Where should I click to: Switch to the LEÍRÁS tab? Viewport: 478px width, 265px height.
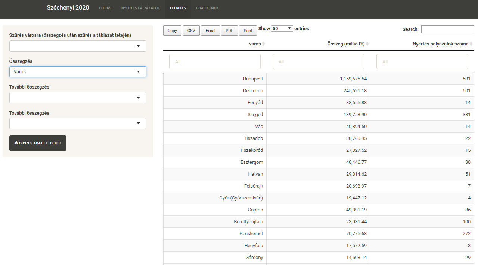pyautogui.click(x=105, y=8)
